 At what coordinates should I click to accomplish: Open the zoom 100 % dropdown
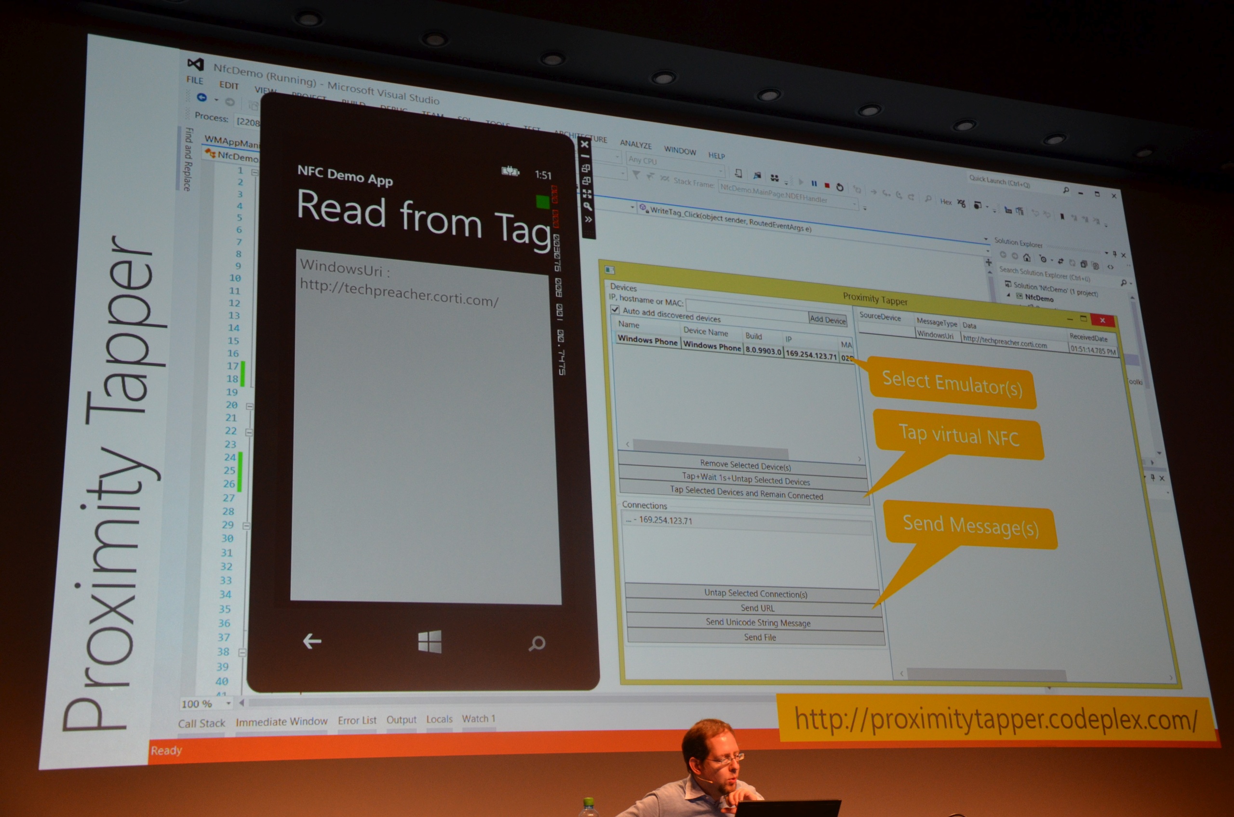pyautogui.click(x=228, y=703)
